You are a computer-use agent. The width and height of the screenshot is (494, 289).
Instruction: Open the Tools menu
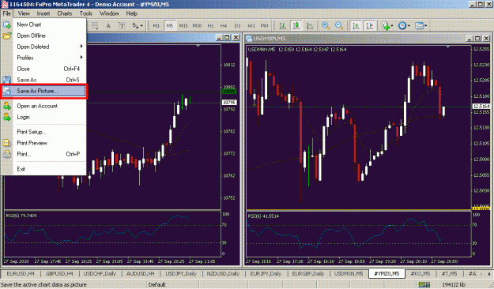pyautogui.click(x=86, y=13)
